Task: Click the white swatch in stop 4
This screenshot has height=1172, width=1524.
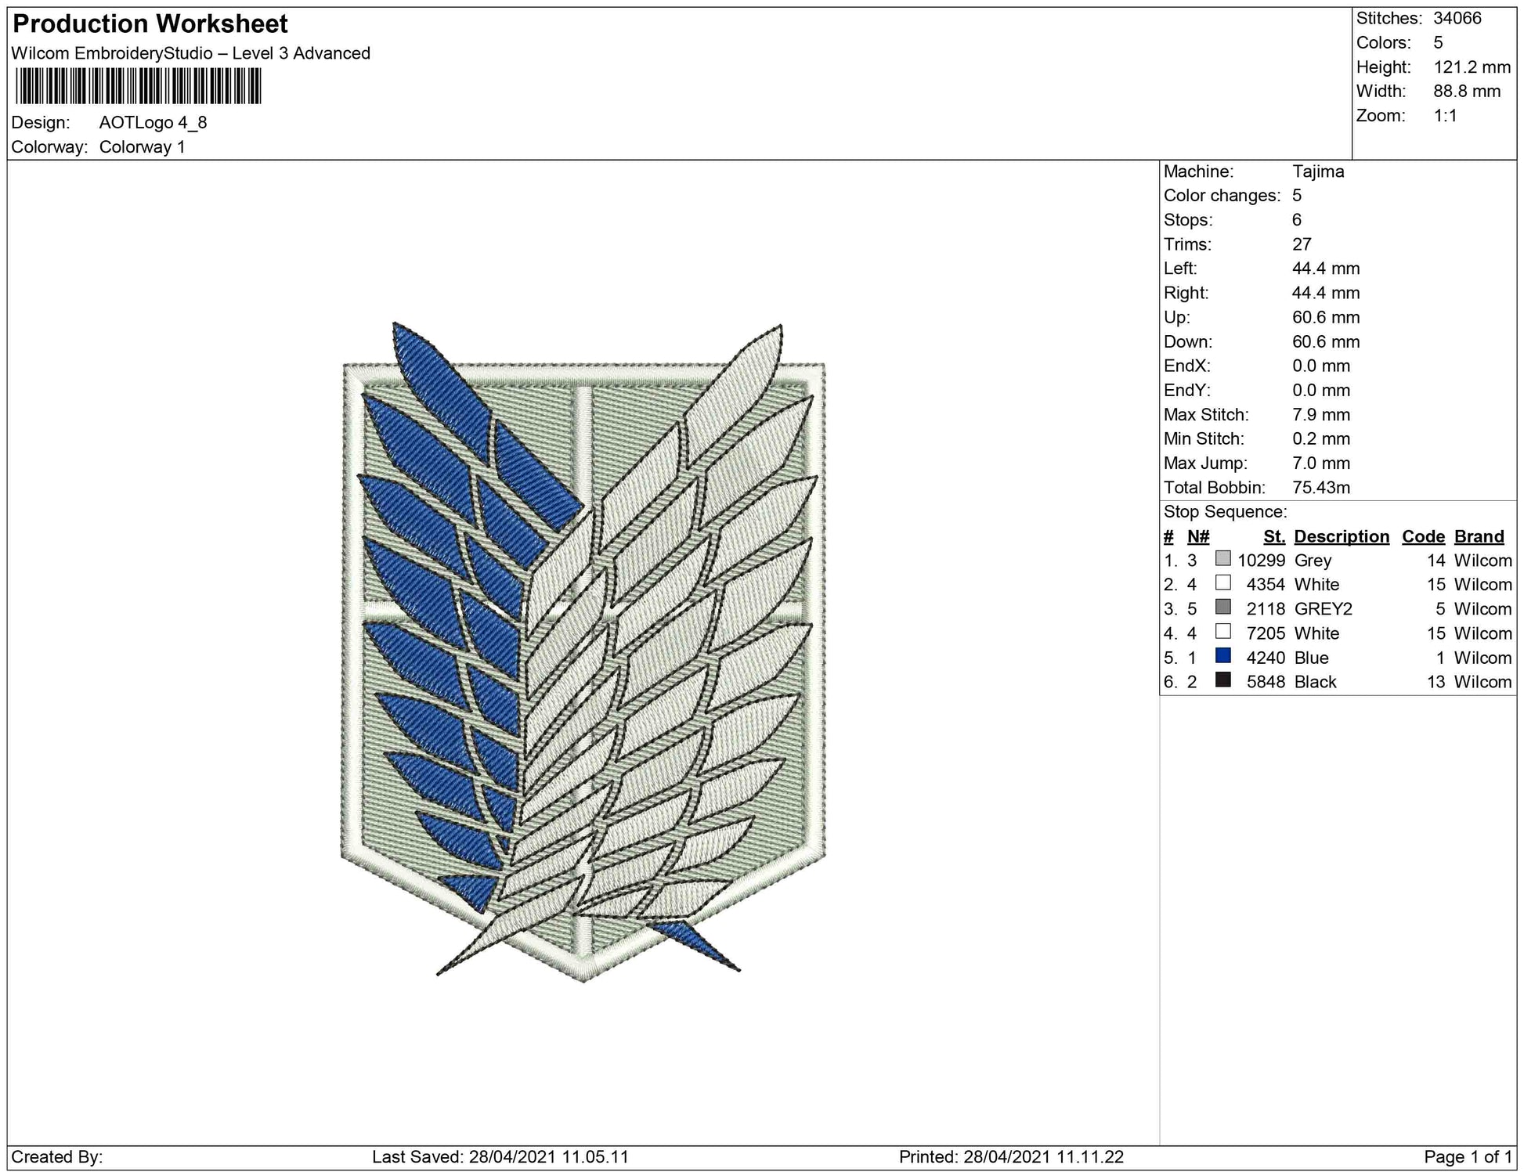Action: [1222, 632]
